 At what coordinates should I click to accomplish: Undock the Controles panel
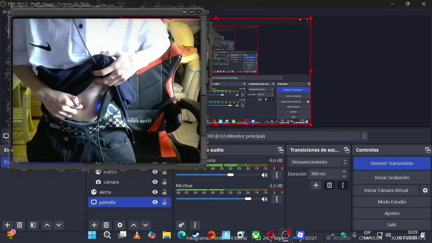(x=428, y=150)
